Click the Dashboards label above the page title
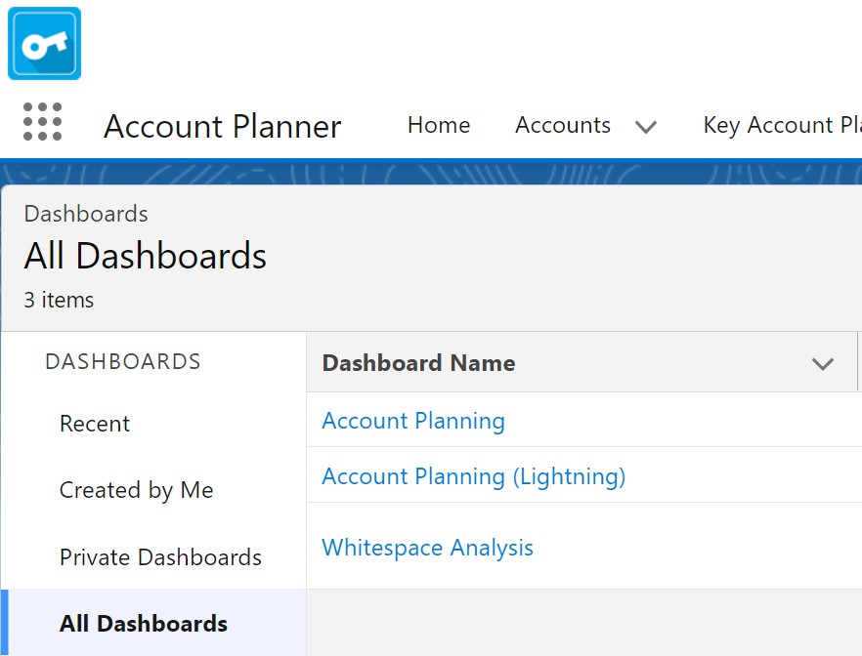The width and height of the screenshot is (862, 656). point(86,214)
